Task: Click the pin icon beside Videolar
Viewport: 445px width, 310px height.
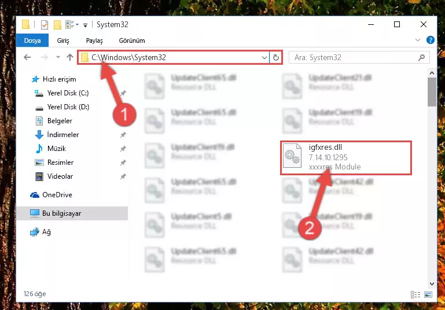Action: click(123, 176)
